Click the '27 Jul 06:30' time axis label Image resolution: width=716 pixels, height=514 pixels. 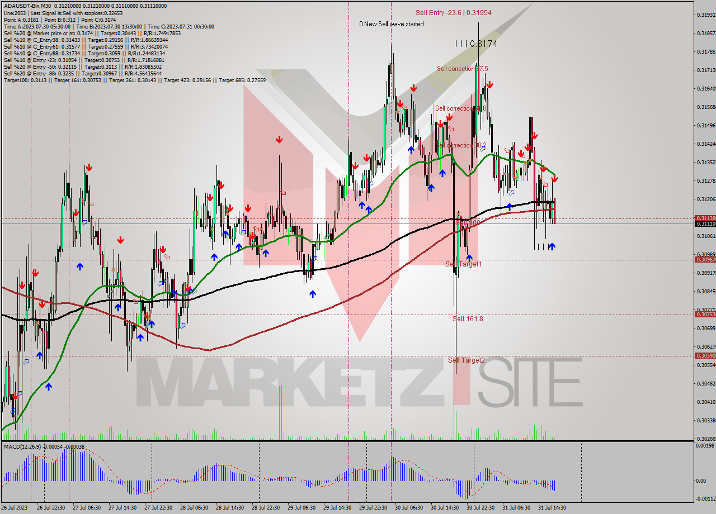pyautogui.click(x=87, y=508)
